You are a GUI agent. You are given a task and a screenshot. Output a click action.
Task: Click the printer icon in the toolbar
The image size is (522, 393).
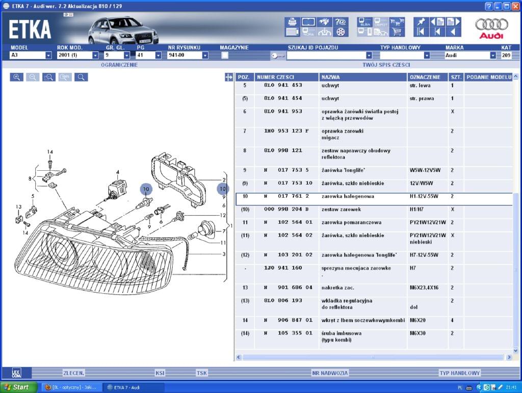293,22
